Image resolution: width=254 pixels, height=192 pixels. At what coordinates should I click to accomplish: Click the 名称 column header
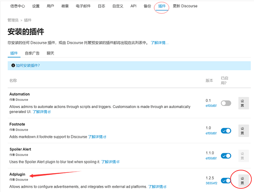coord(13,80)
